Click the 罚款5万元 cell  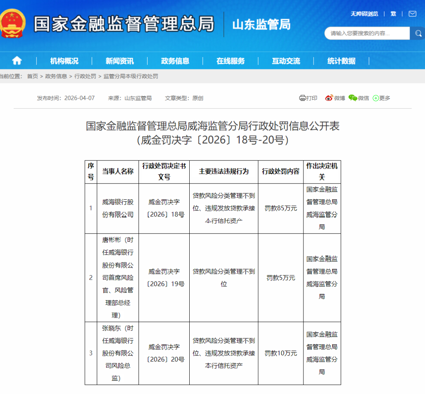pos(281,278)
